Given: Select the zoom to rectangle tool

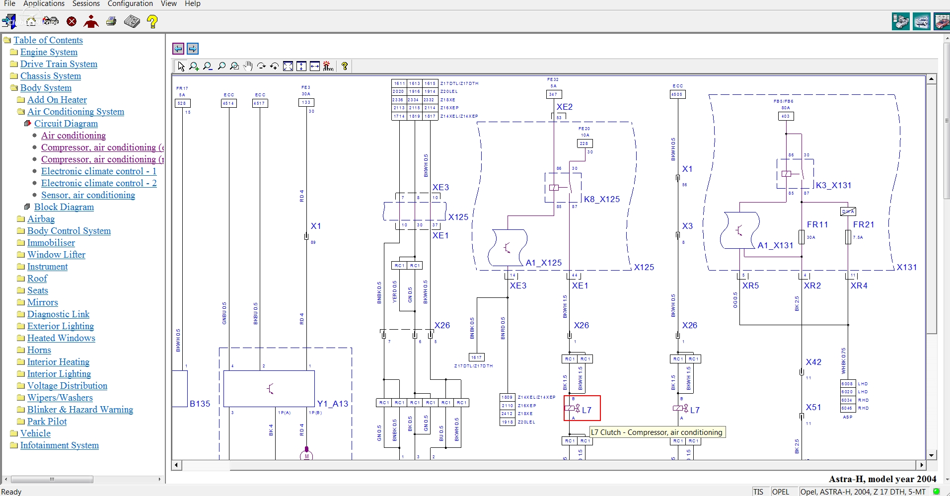Looking at the screenshot, I should (x=234, y=66).
